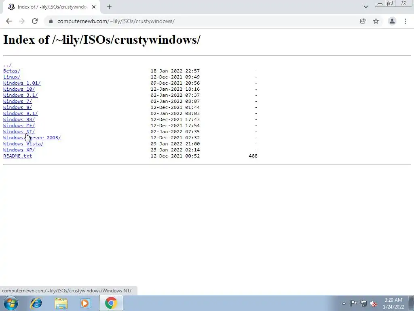This screenshot has height=311, width=414.
Task: Click the browser forward arrow
Action: (x=22, y=21)
